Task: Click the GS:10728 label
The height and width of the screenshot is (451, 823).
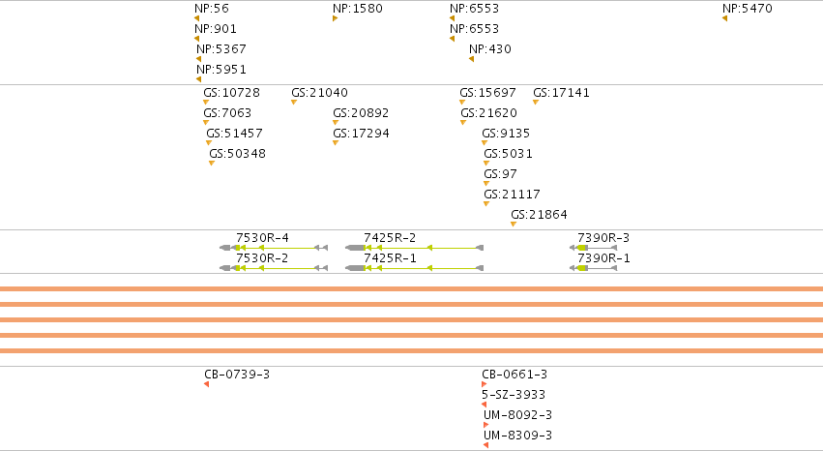Action: click(231, 93)
